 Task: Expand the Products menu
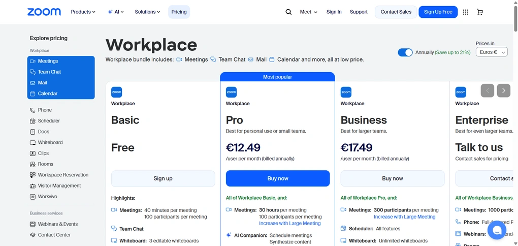83,12
